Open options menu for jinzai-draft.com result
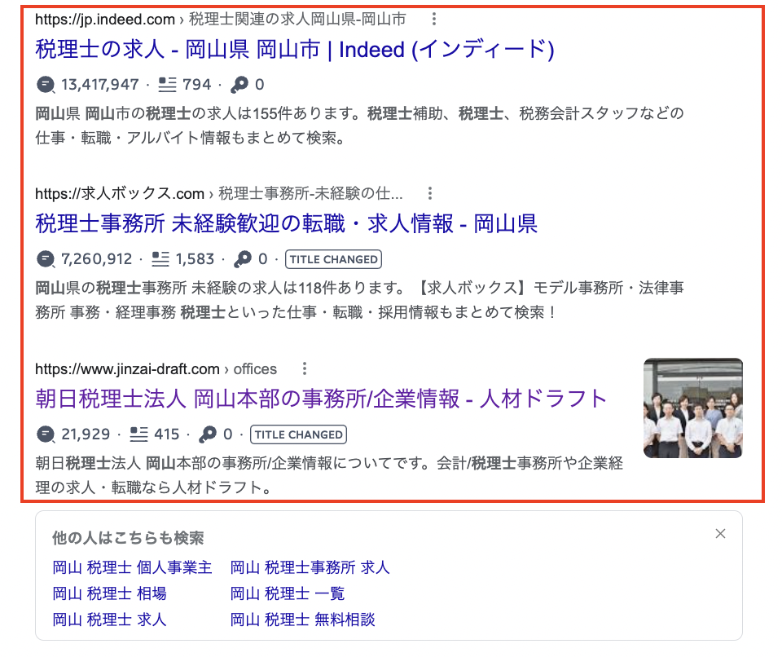The image size is (782, 657). click(x=304, y=369)
